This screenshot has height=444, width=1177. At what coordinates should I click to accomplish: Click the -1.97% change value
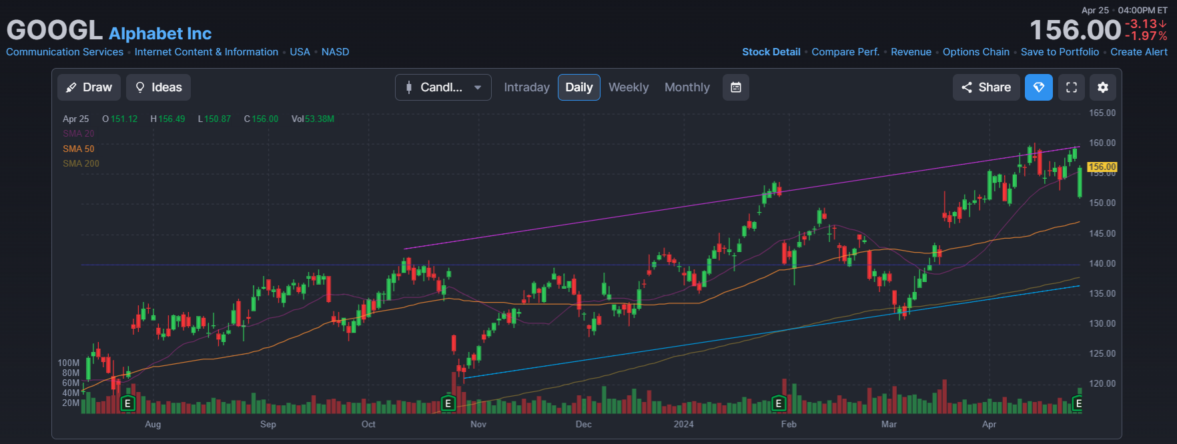point(1146,36)
